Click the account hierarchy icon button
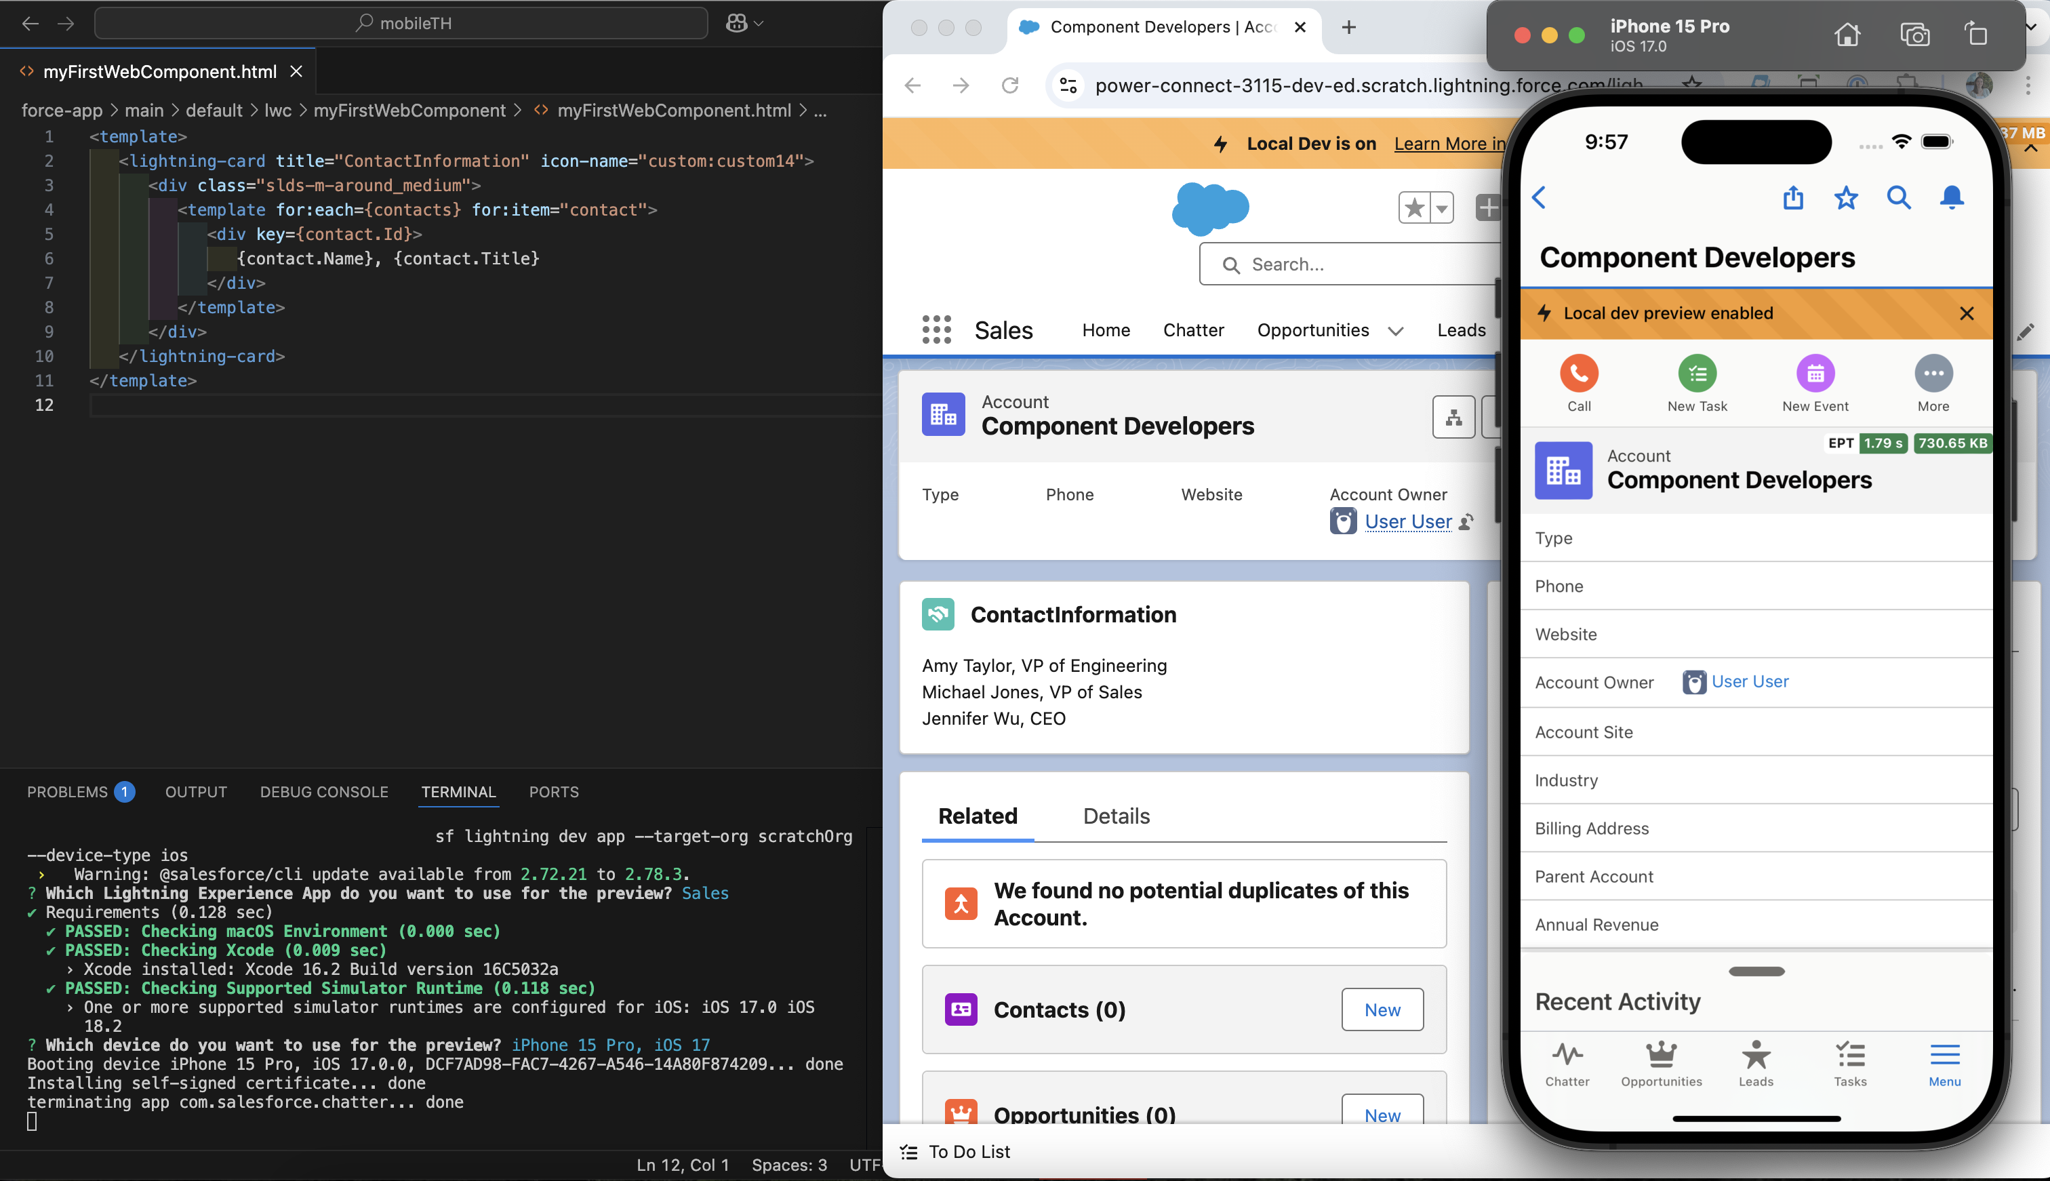This screenshot has height=1181, width=2050. [1453, 418]
